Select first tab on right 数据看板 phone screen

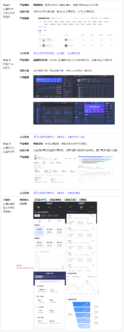tap(71, 207)
